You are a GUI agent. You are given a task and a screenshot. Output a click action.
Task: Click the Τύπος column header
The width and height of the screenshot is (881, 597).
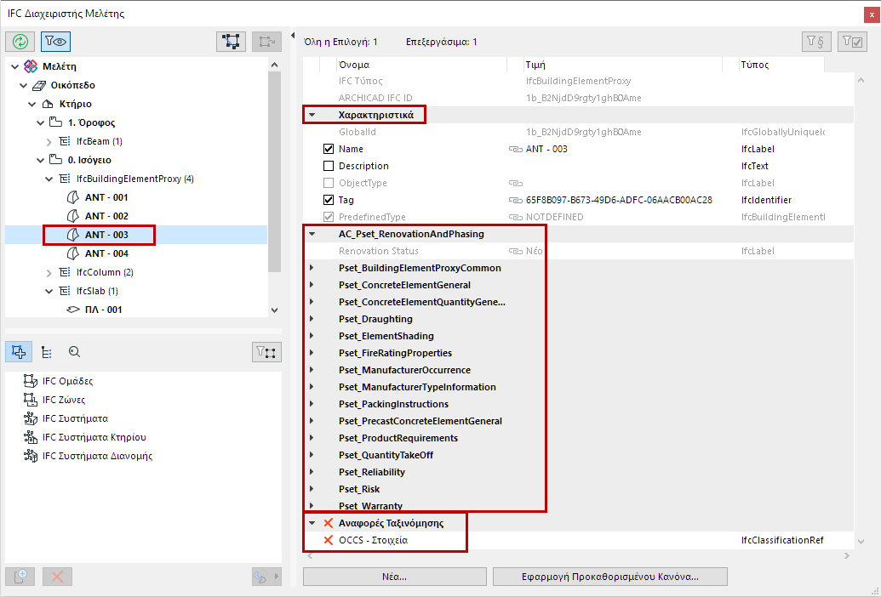[781, 65]
